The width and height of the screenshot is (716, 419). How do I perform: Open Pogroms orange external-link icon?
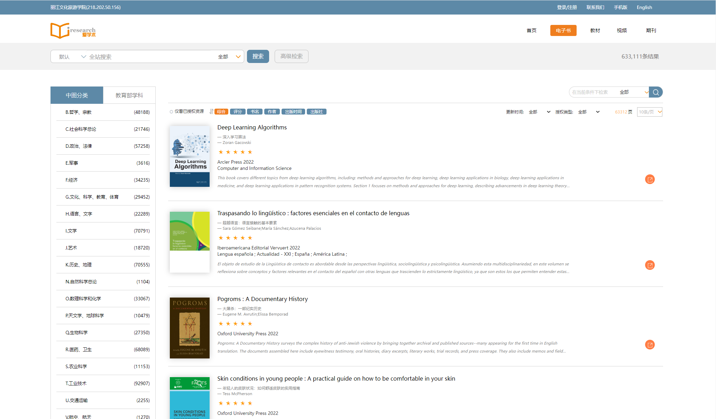[x=650, y=345]
